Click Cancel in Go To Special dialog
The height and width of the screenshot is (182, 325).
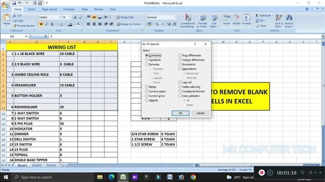pos(200,113)
